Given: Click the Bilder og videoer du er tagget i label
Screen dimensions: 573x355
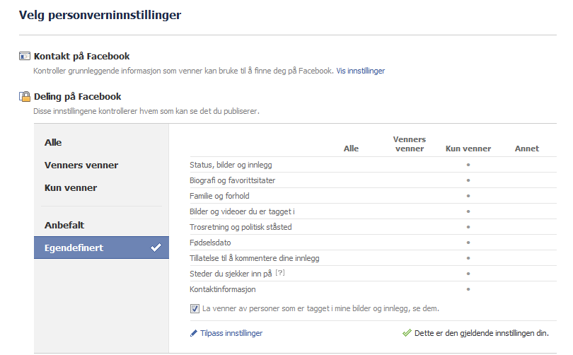Looking at the screenshot, I should coord(242,211).
